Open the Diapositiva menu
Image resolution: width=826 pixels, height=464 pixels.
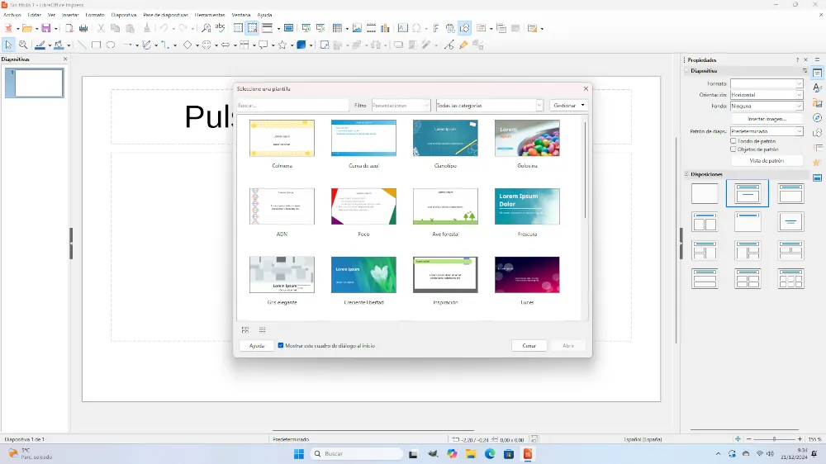coord(124,15)
